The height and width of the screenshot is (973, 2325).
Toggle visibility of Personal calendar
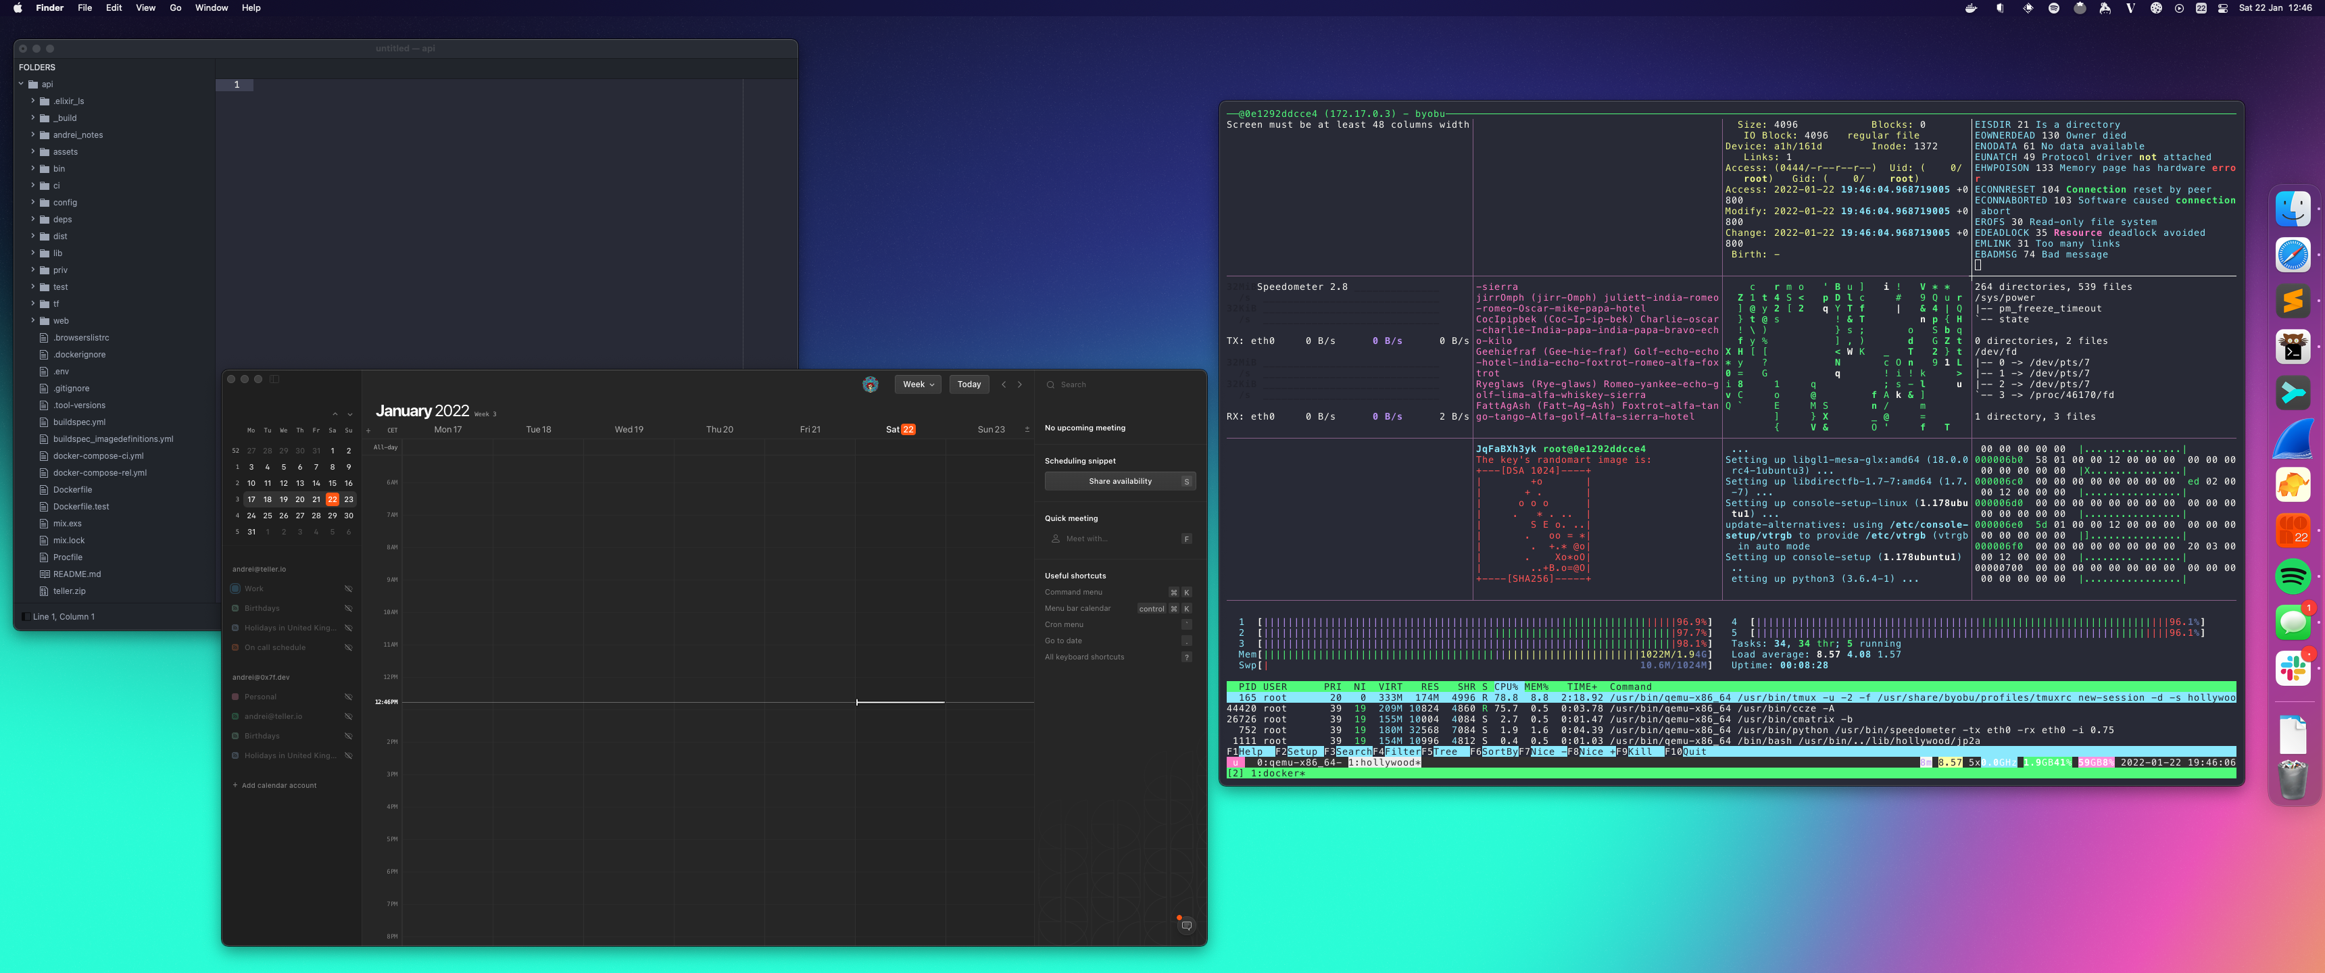point(348,697)
